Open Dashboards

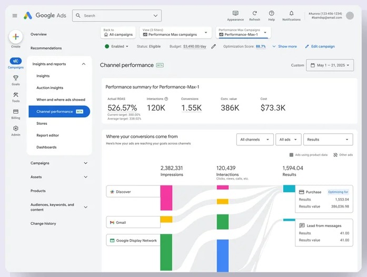click(x=46, y=147)
